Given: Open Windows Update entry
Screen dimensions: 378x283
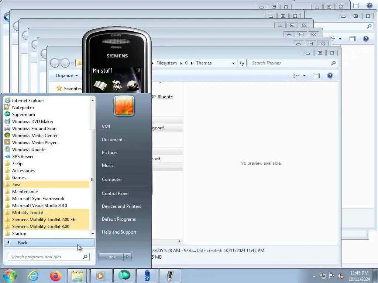Looking at the screenshot, I should tap(47, 150).
